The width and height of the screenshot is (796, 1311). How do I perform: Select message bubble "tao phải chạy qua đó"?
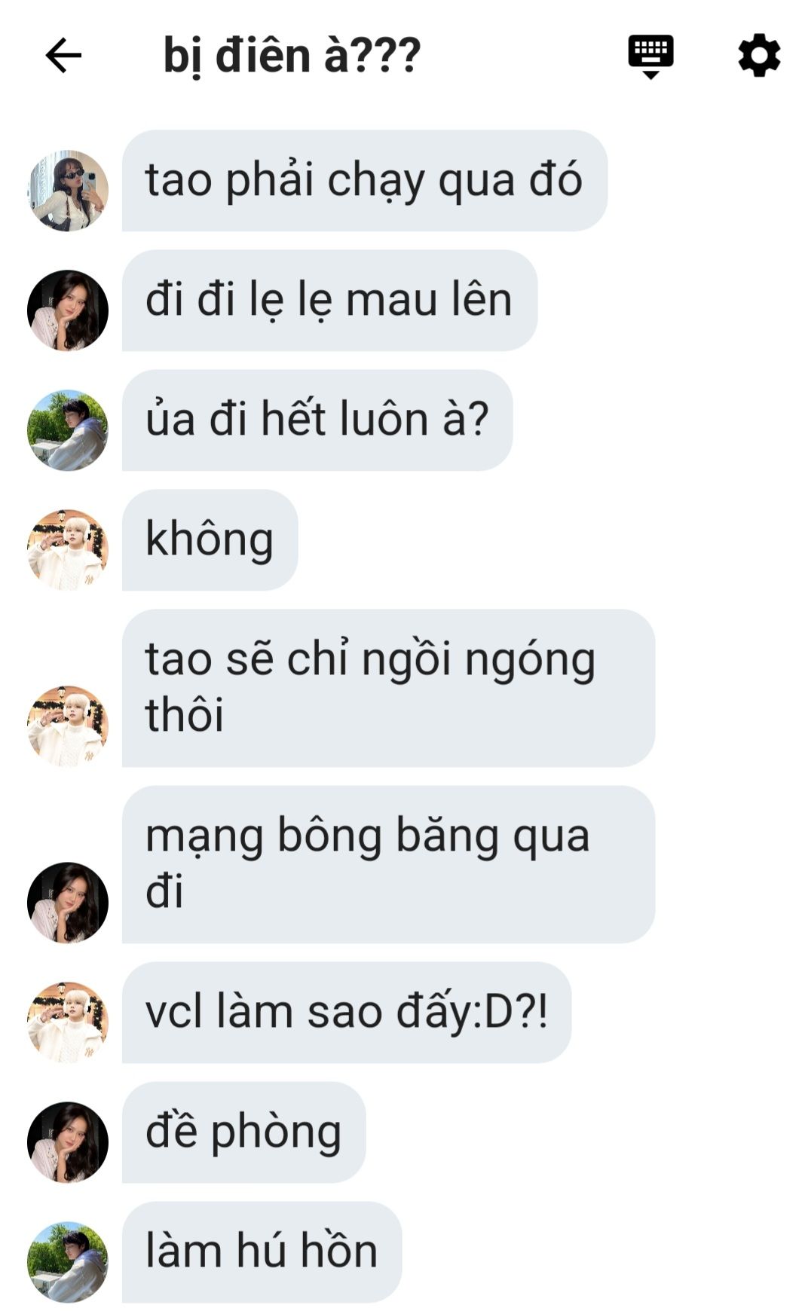(x=365, y=181)
